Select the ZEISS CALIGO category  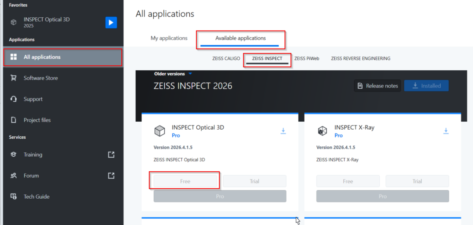[x=226, y=59]
